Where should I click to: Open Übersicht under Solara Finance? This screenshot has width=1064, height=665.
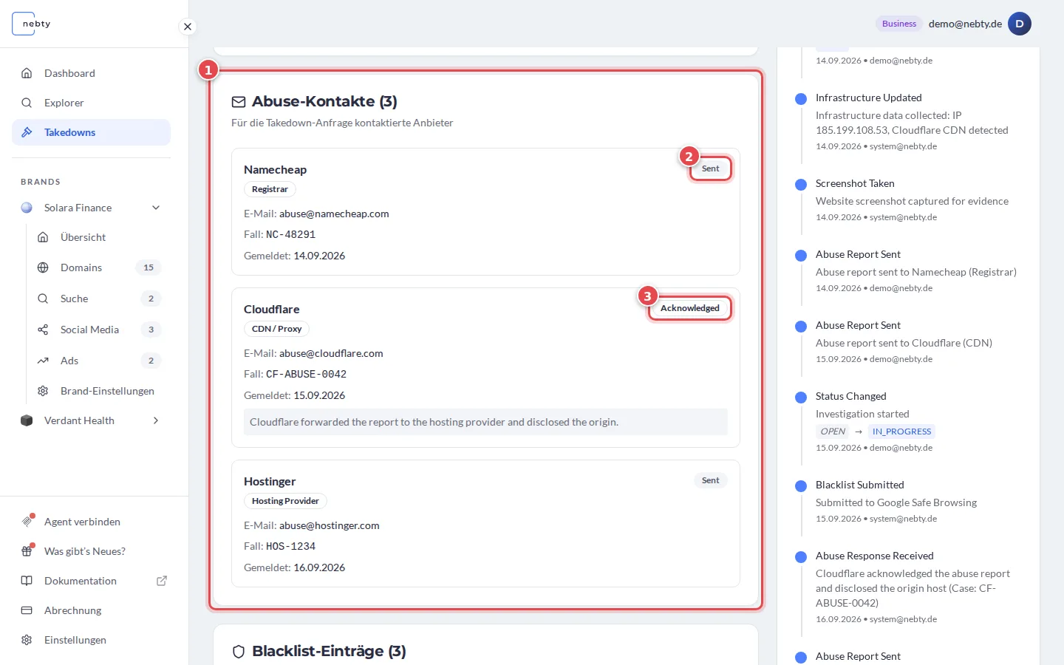83,237
